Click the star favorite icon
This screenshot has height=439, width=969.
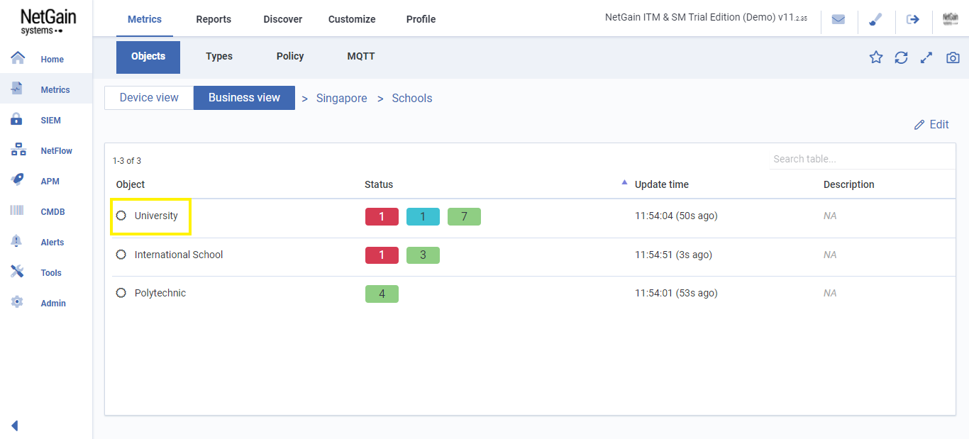click(x=876, y=57)
